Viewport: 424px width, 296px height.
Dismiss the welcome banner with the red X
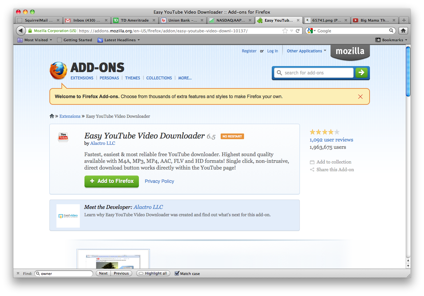pyautogui.click(x=360, y=97)
